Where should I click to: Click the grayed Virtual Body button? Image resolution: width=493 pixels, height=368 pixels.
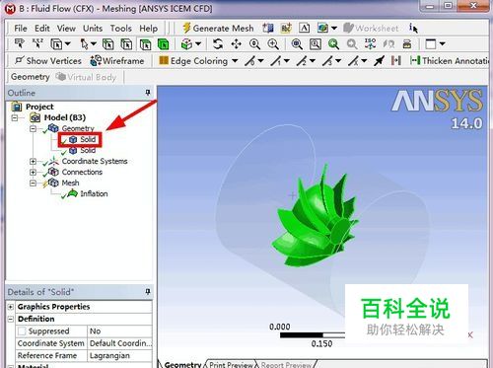(86, 77)
